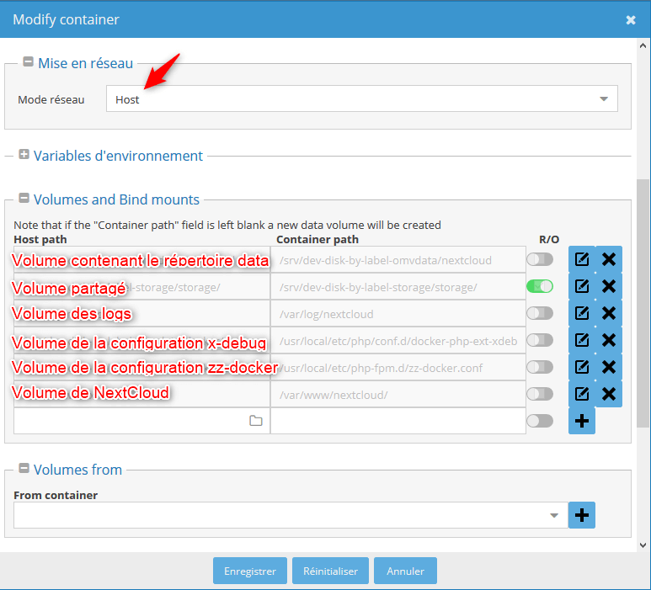The width and height of the screenshot is (651, 590).
Task: Edit the docker-php-ext-xdebug volume row
Action: tap(581, 340)
